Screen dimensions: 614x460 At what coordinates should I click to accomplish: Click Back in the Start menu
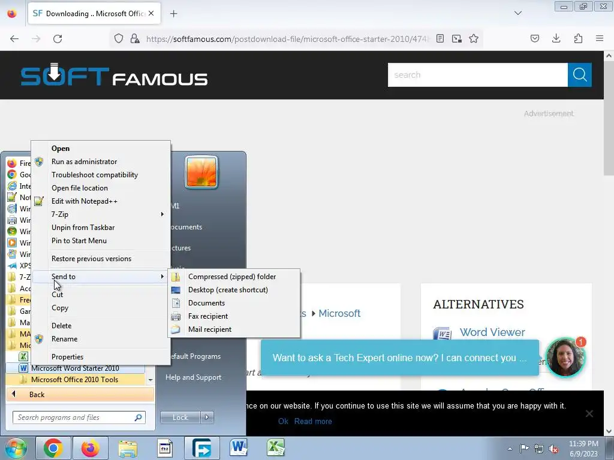tap(80, 394)
